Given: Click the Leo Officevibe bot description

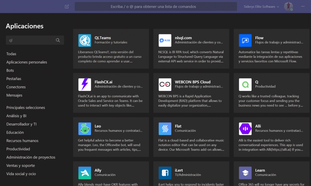Looking at the screenshot, I should coord(109,145).
